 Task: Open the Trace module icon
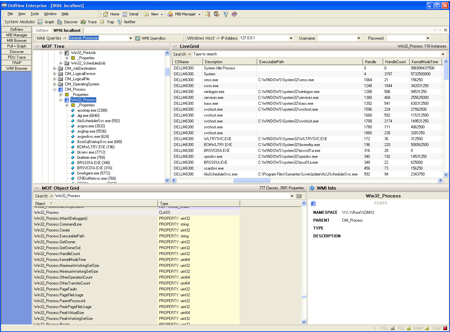(83, 22)
